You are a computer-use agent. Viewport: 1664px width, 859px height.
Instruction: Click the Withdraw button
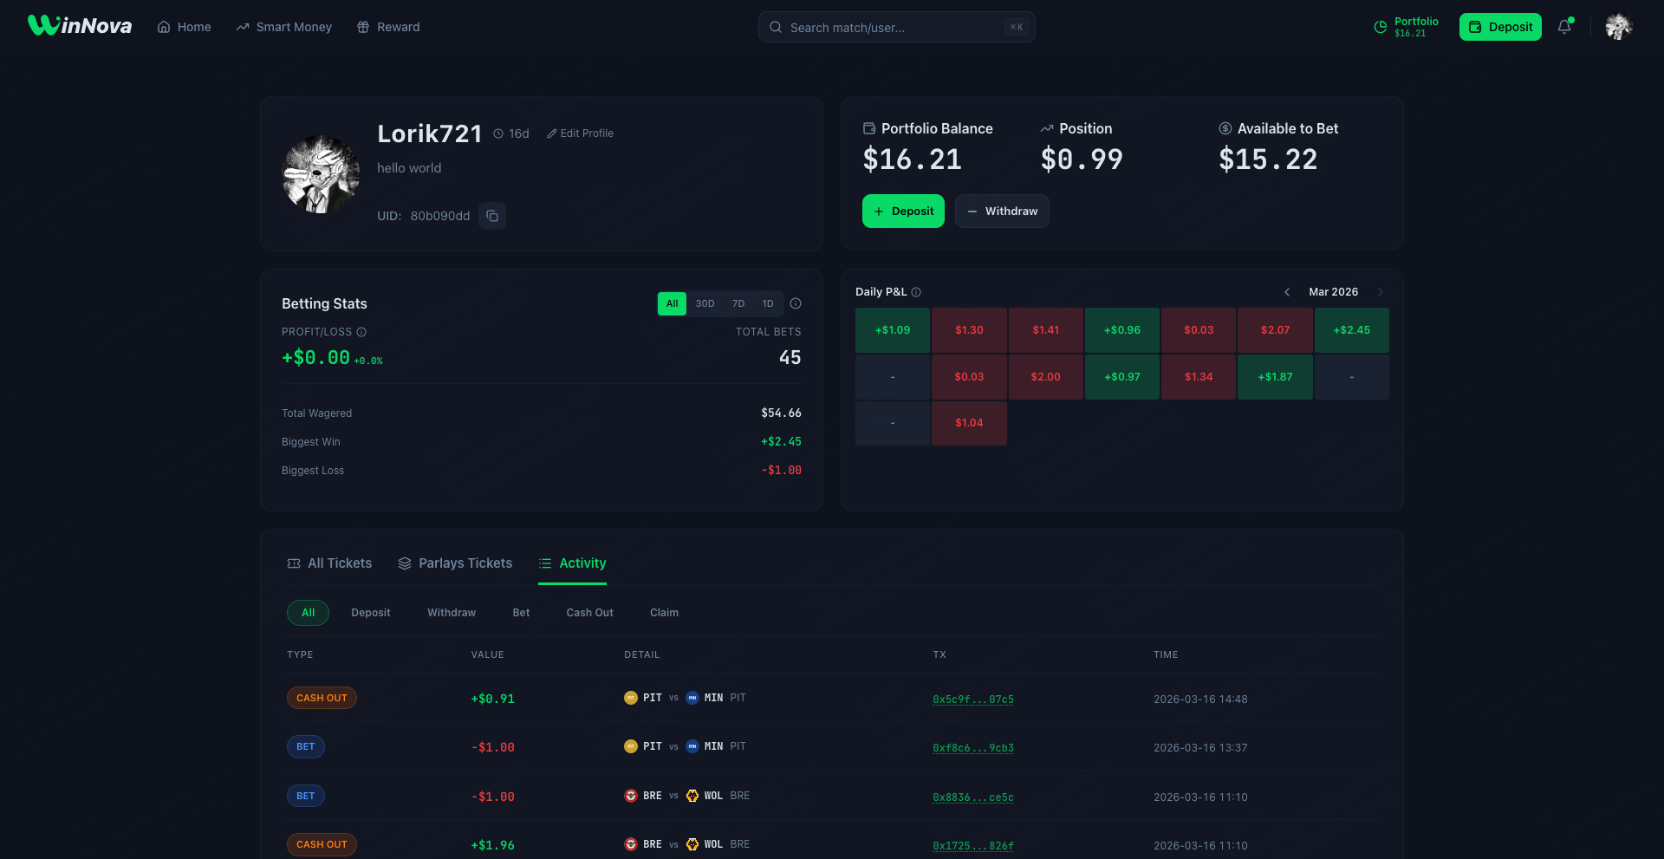(1002, 211)
